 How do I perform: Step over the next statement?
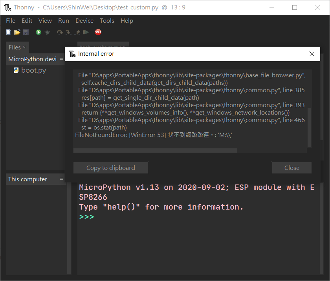tap(60, 32)
